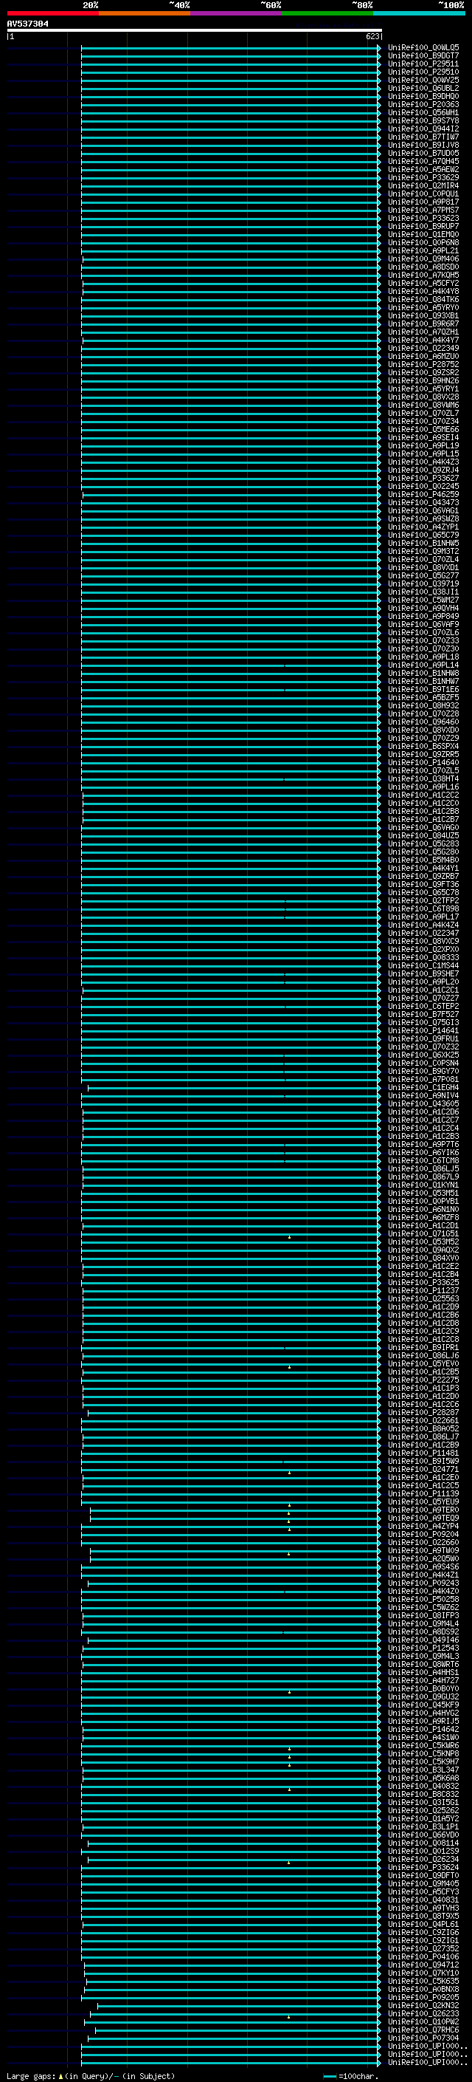
Task: Select hit label UniRef100_P29510
Action: [x=423, y=72]
